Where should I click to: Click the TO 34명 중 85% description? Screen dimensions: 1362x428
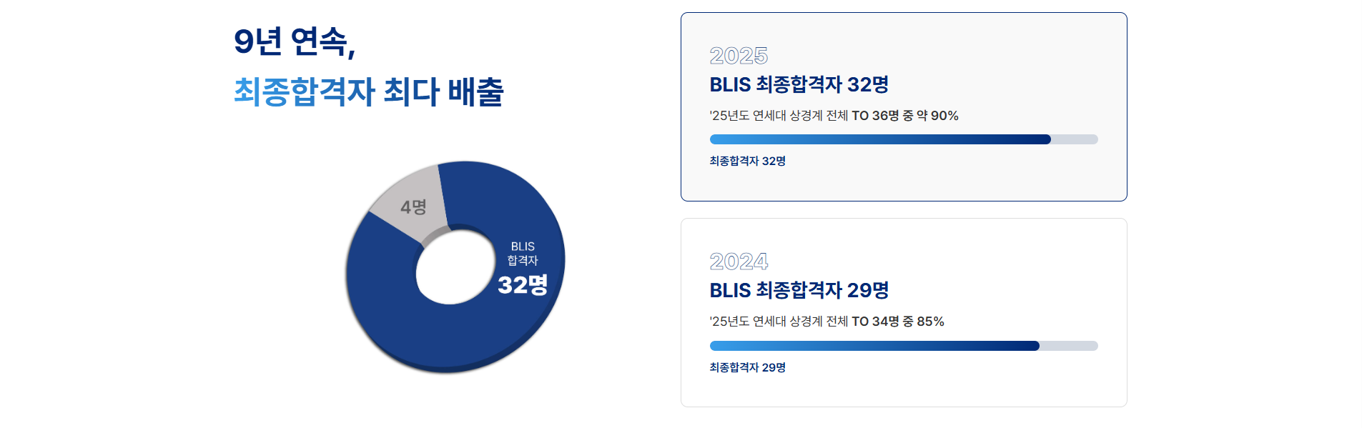tap(826, 322)
